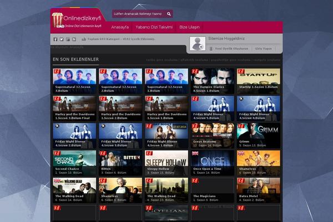The height and width of the screenshot is (222, 333).
Task: Click Yeni Üyelik Oluşturun link
Action: tap(231, 49)
